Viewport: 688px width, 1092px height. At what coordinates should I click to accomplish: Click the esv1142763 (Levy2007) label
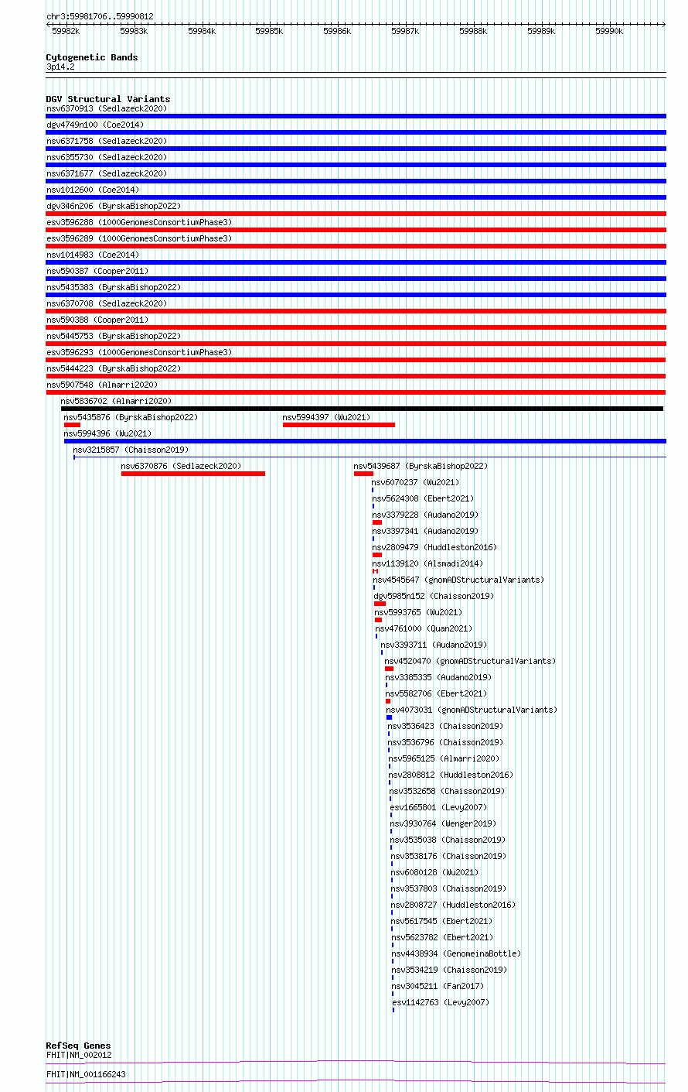[441, 1002]
